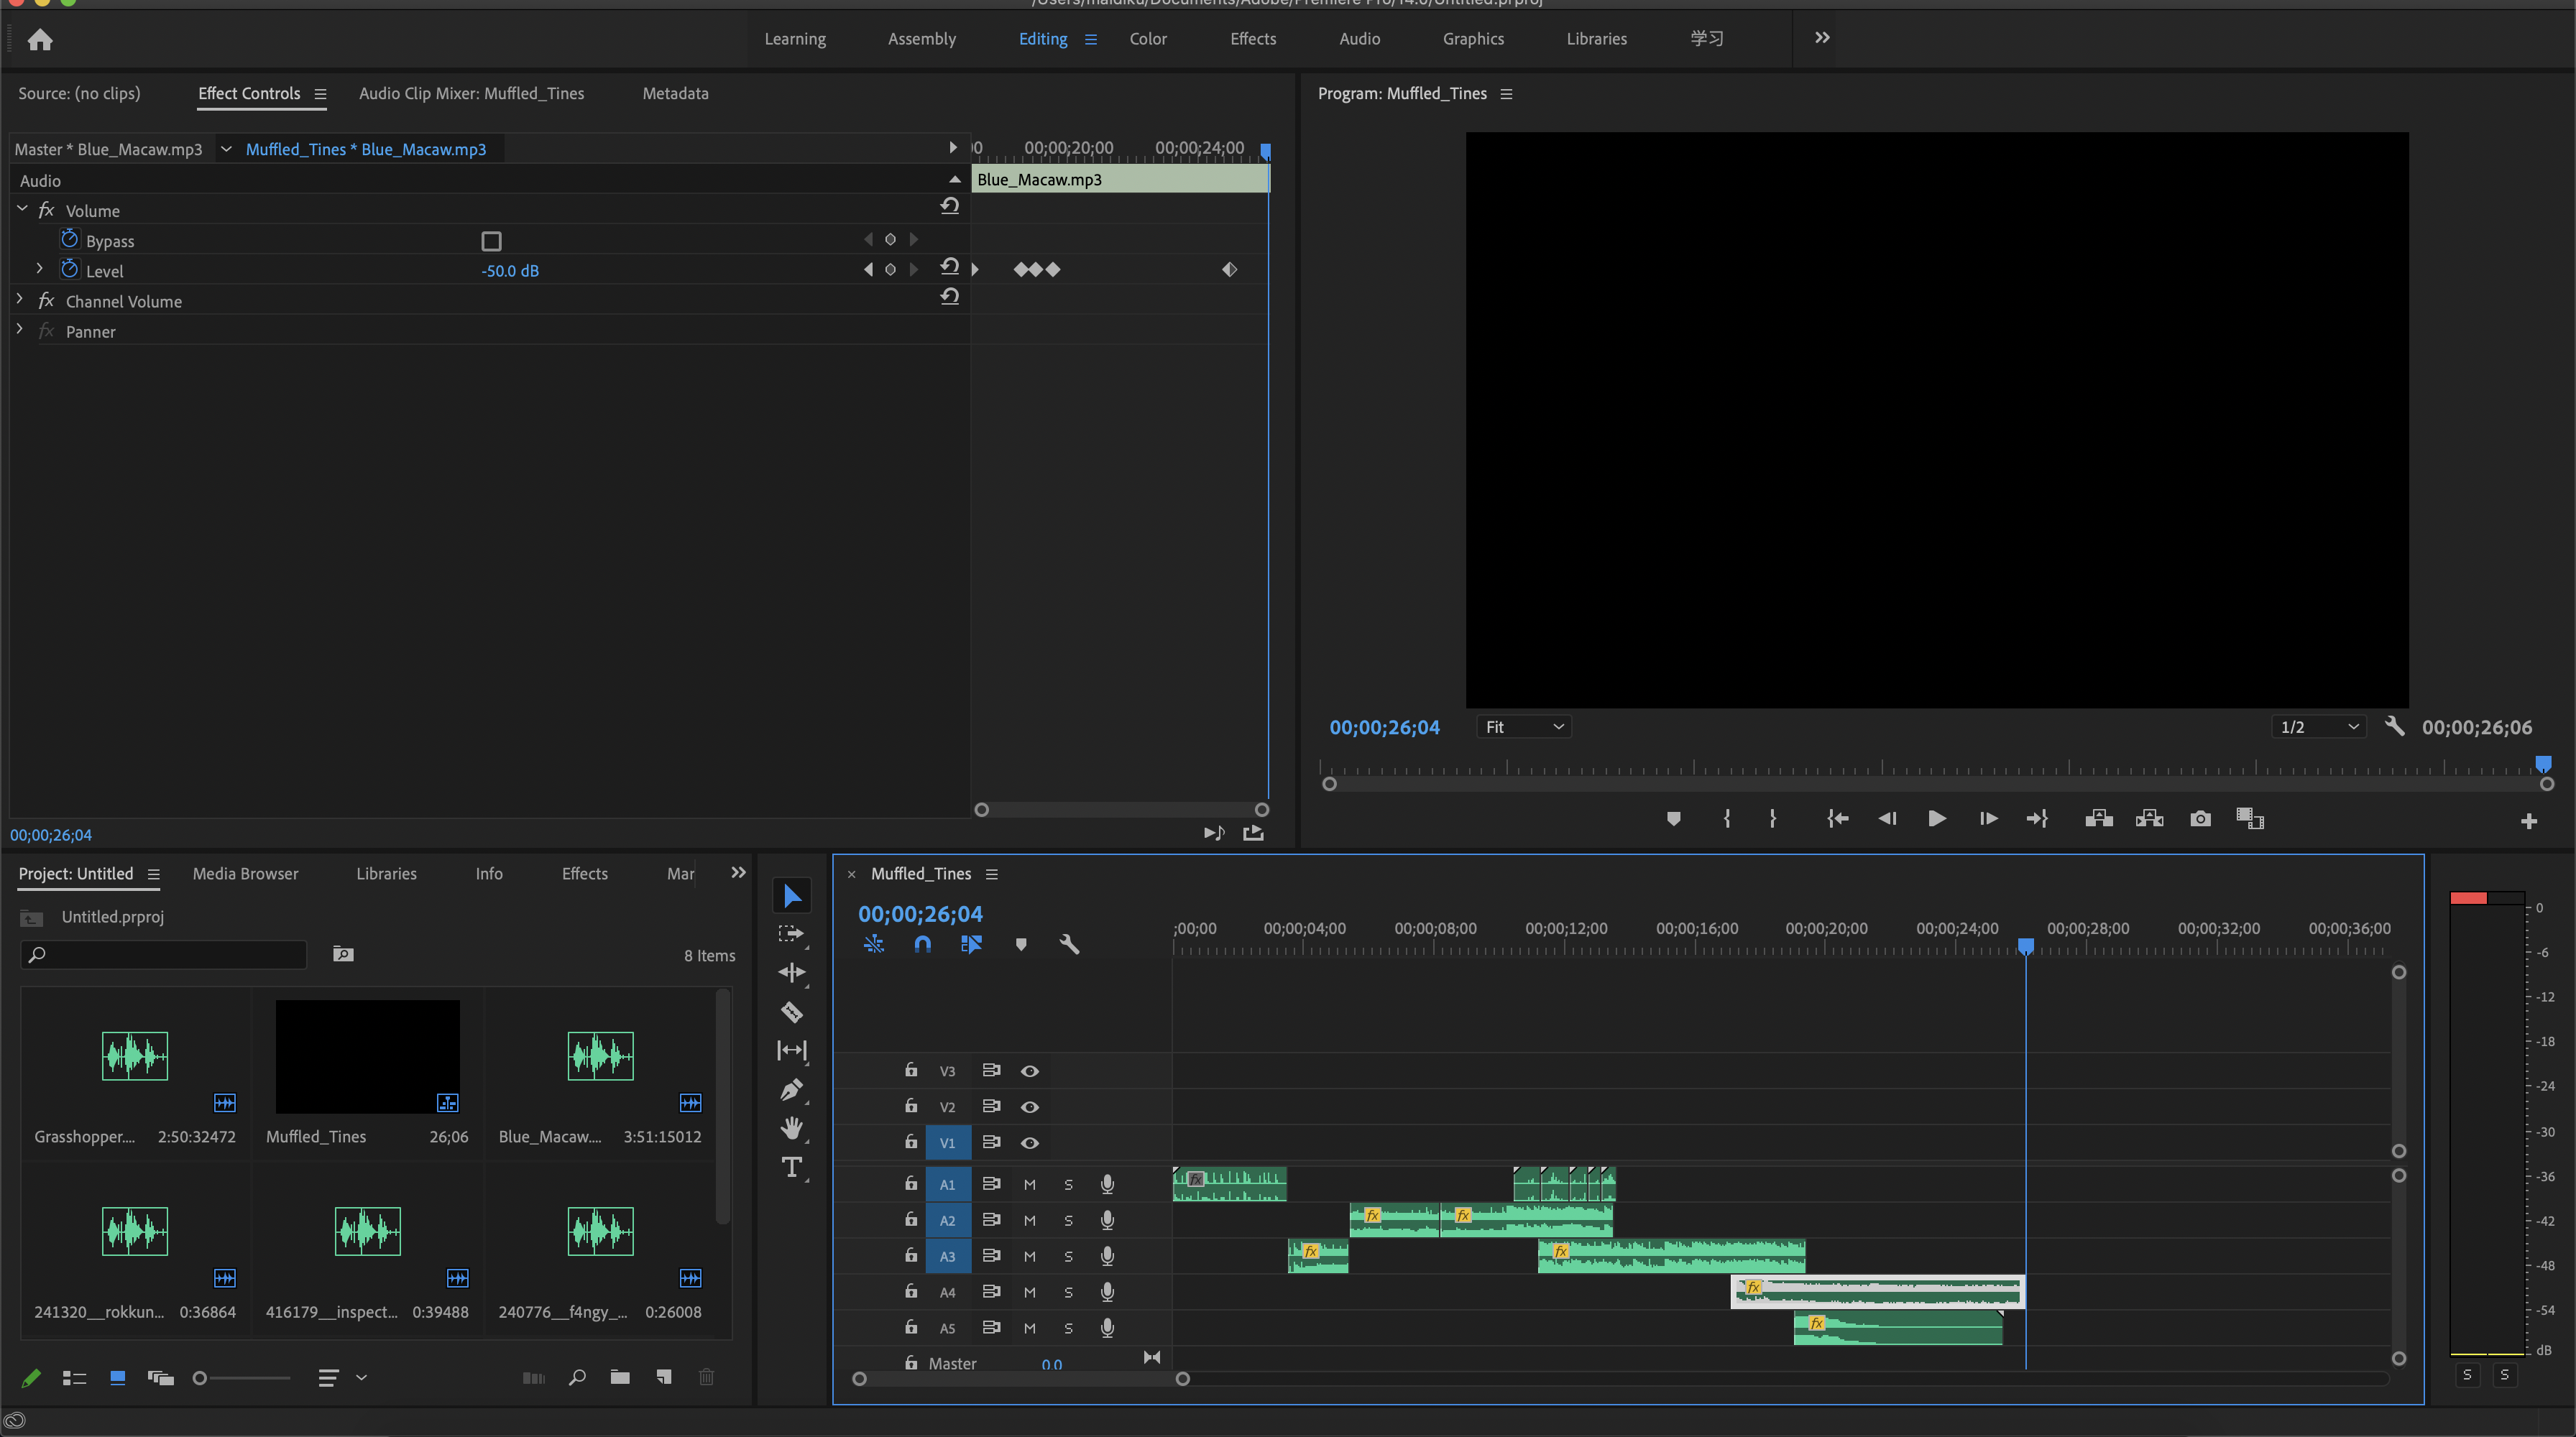Toggle Snap in Timeline magnet icon
Viewport: 2576px width, 1437px height.
922,944
